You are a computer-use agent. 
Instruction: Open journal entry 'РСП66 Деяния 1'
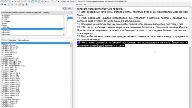[x=8, y=105]
